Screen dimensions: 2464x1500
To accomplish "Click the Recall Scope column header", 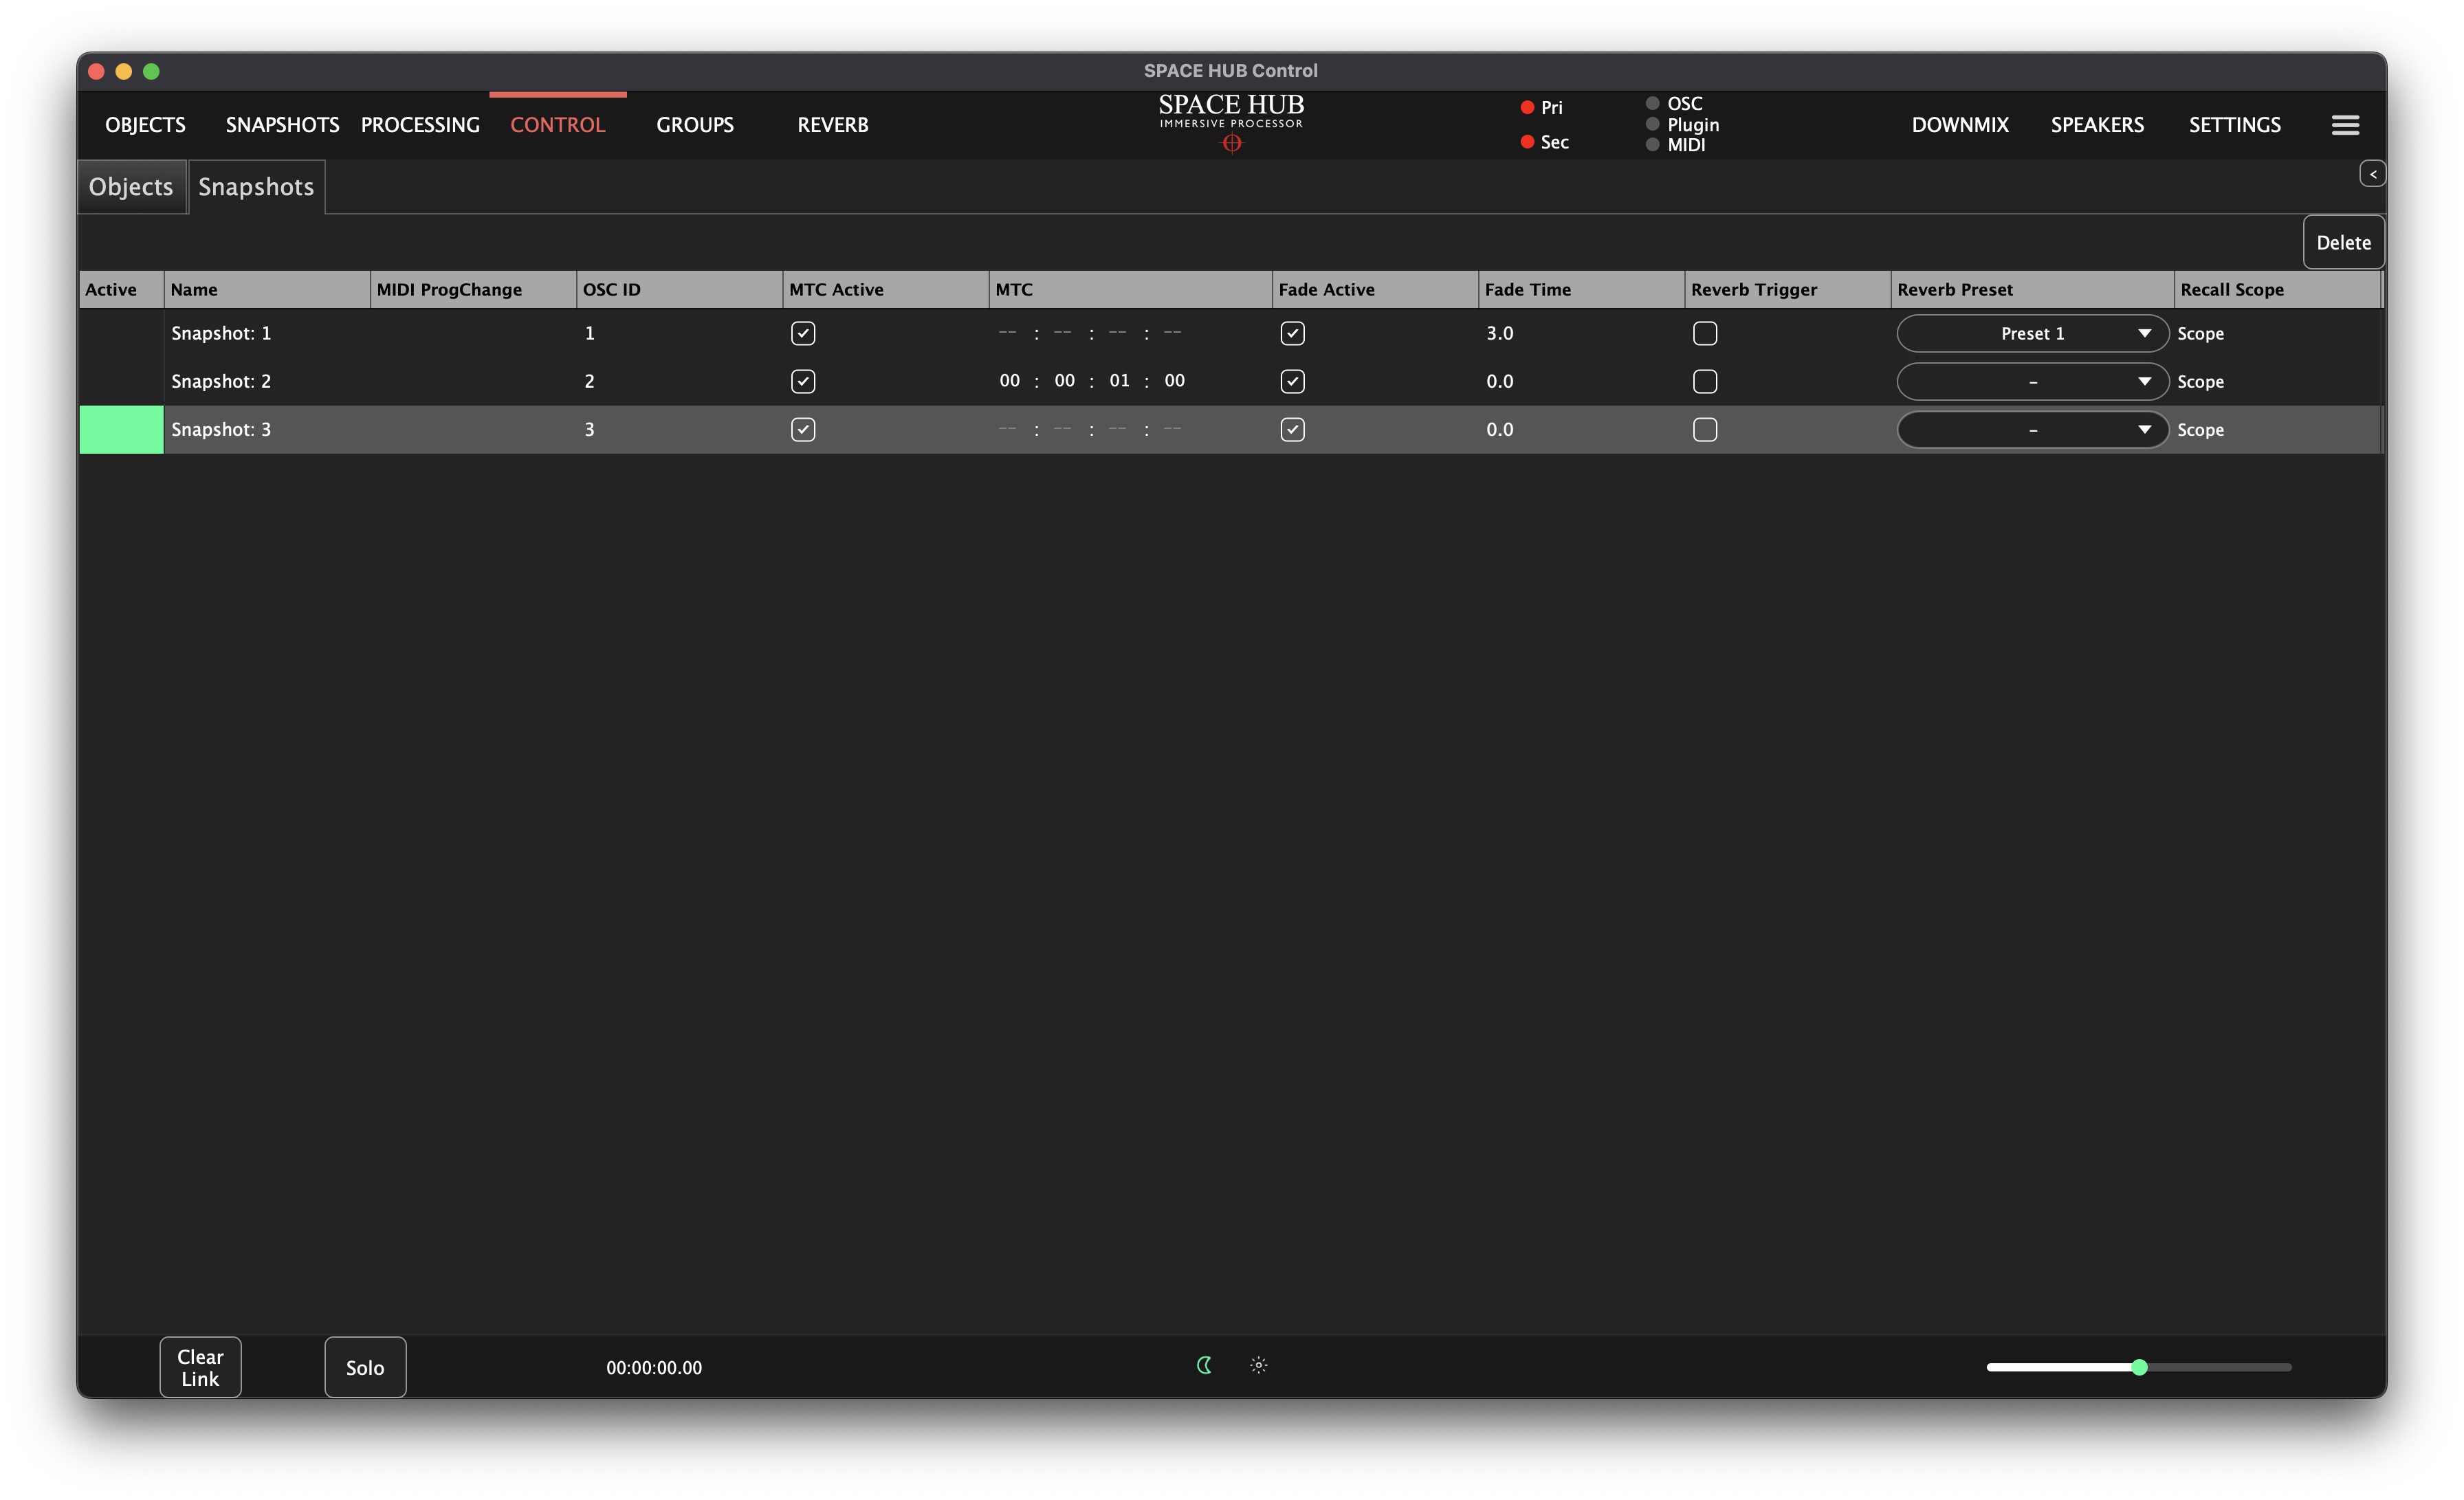I will click(x=2277, y=289).
